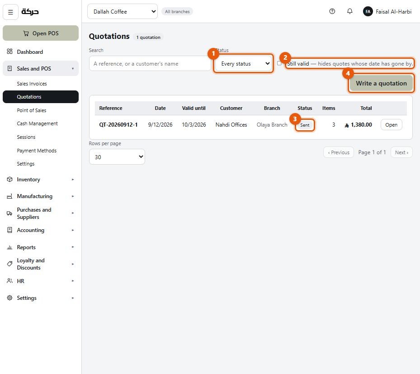Click the 1 quotation count badge
The width and height of the screenshot is (420, 374).
[x=148, y=37]
